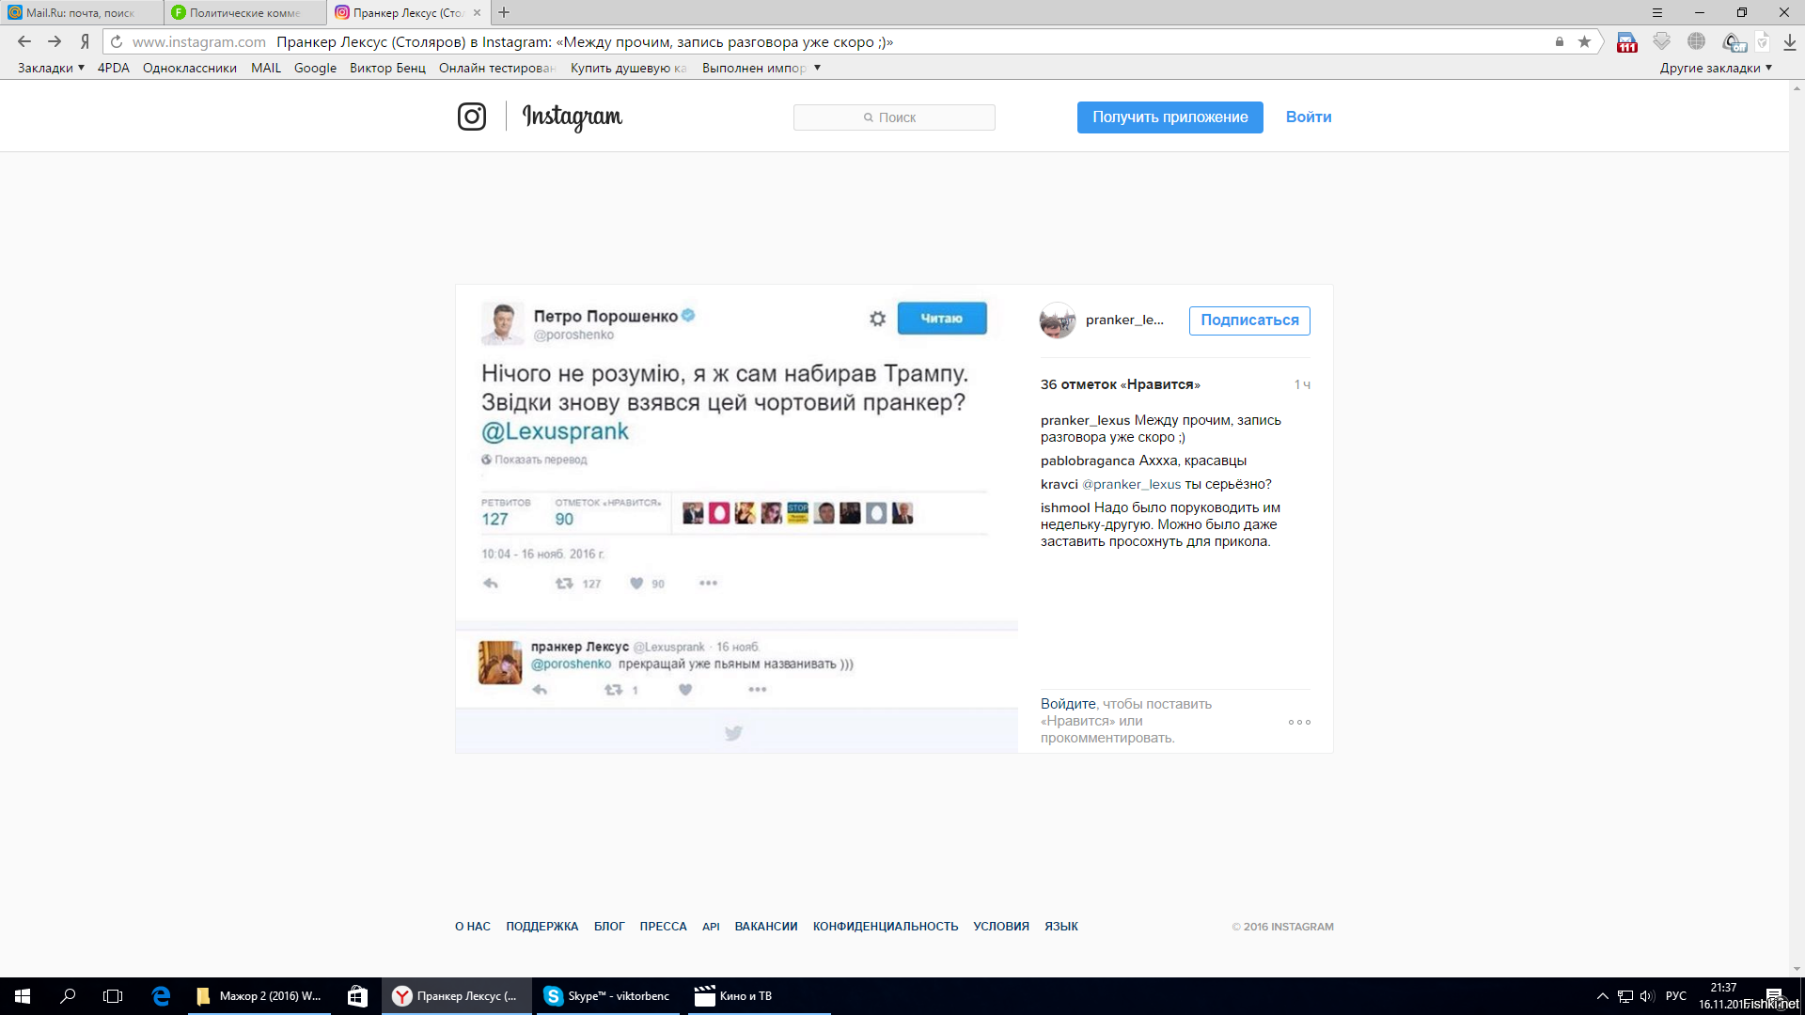Screen dimensions: 1805x1015
Task: Open the УСЛОВИЯ footer link
Action: (x=1001, y=927)
